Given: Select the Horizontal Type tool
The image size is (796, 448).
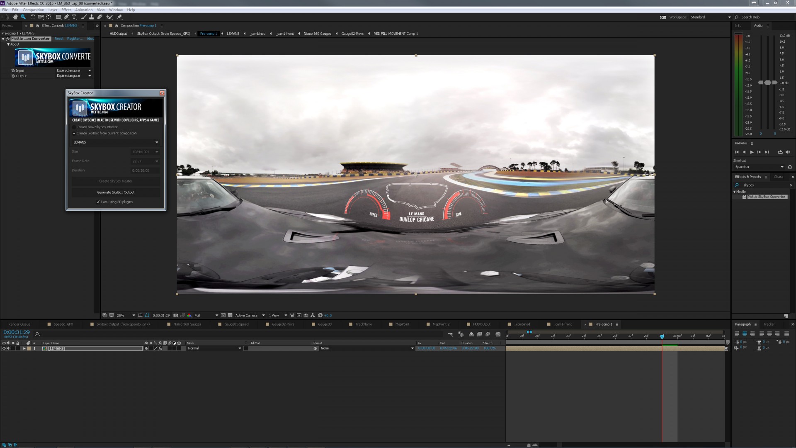Looking at the screenshot, I should point(74,17).
